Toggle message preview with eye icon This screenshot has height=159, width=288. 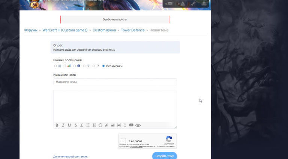(x=138, y=125)
